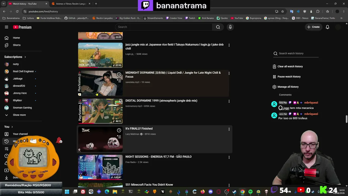Go back with the browser back arrow

click(4, 11)
